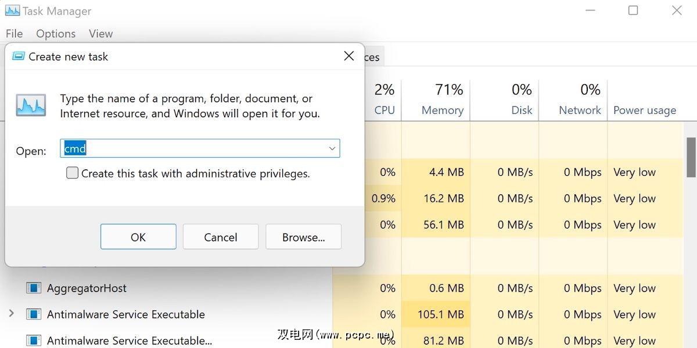697x348 pixels.
Task: Click the Create new task dialog icon
Action: [x=19, y=56]
